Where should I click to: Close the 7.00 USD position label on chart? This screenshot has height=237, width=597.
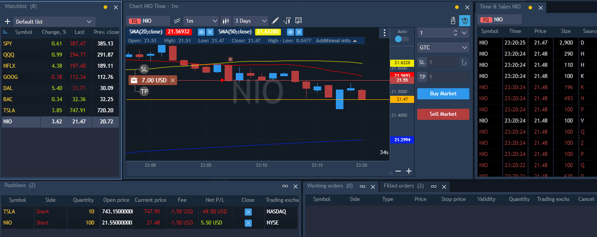pos(173,80)
